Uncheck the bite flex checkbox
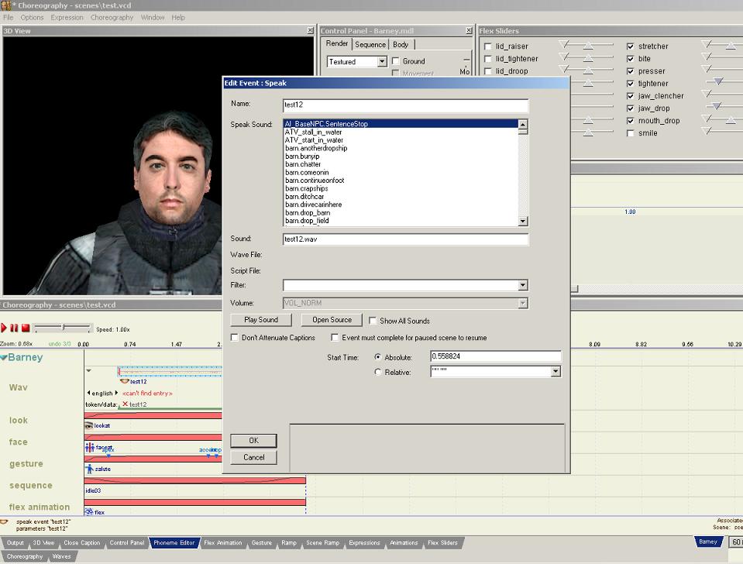This screenshot has height=564, width=743. pos(630,59)
